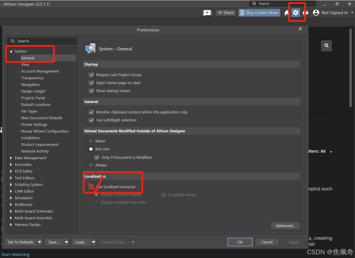Click the Load... button

click(x=81, y=242)
